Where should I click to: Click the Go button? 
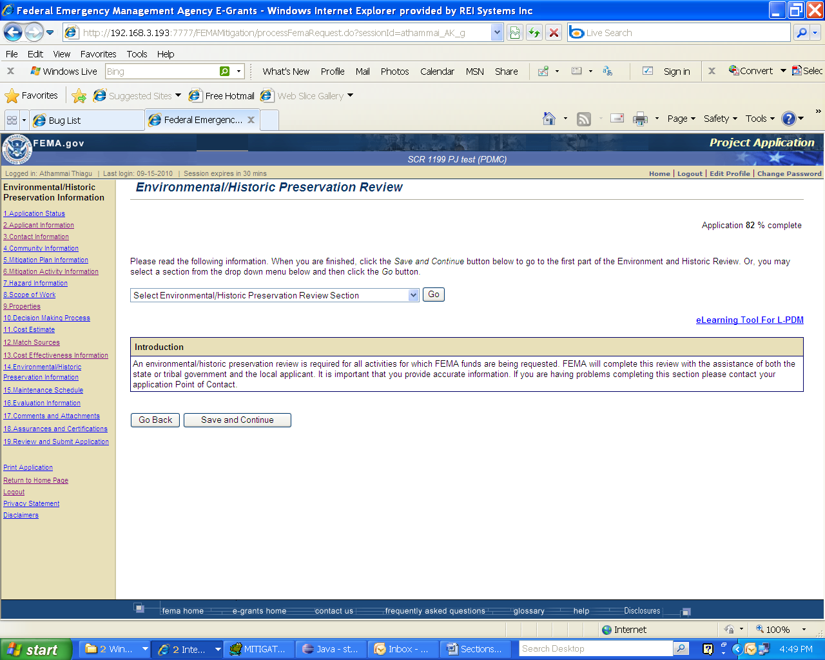[x=434, y=295]
